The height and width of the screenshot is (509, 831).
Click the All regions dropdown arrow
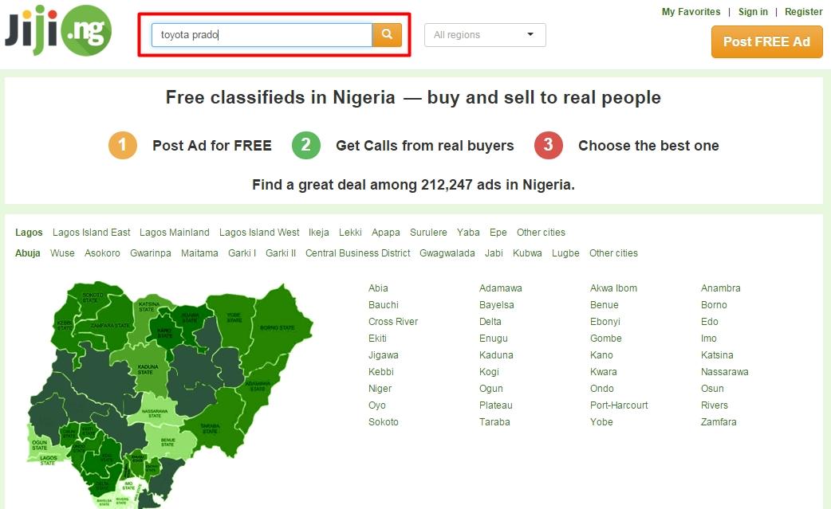pyautogui.click(x=530, y=34)
